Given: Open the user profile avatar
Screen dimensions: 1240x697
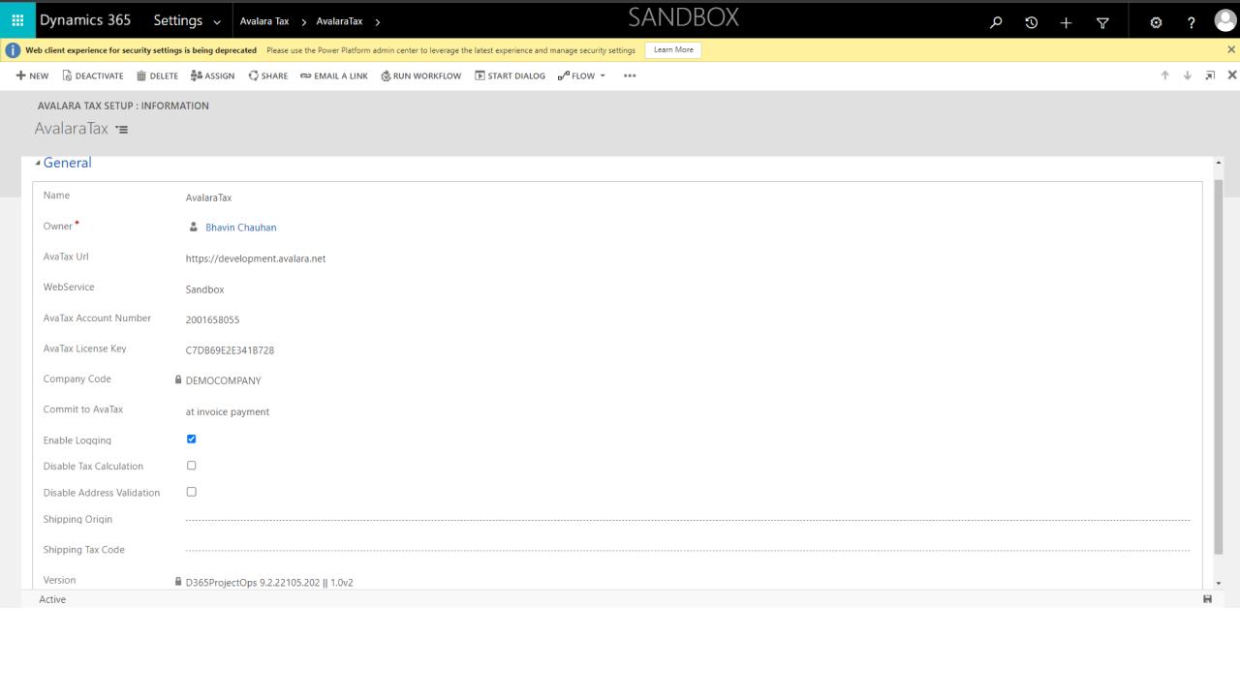Looking at the screenshot, I should click(1225, 21).
